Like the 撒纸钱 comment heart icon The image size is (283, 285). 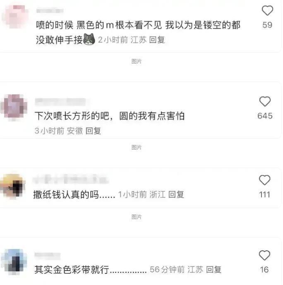point(264,180)
